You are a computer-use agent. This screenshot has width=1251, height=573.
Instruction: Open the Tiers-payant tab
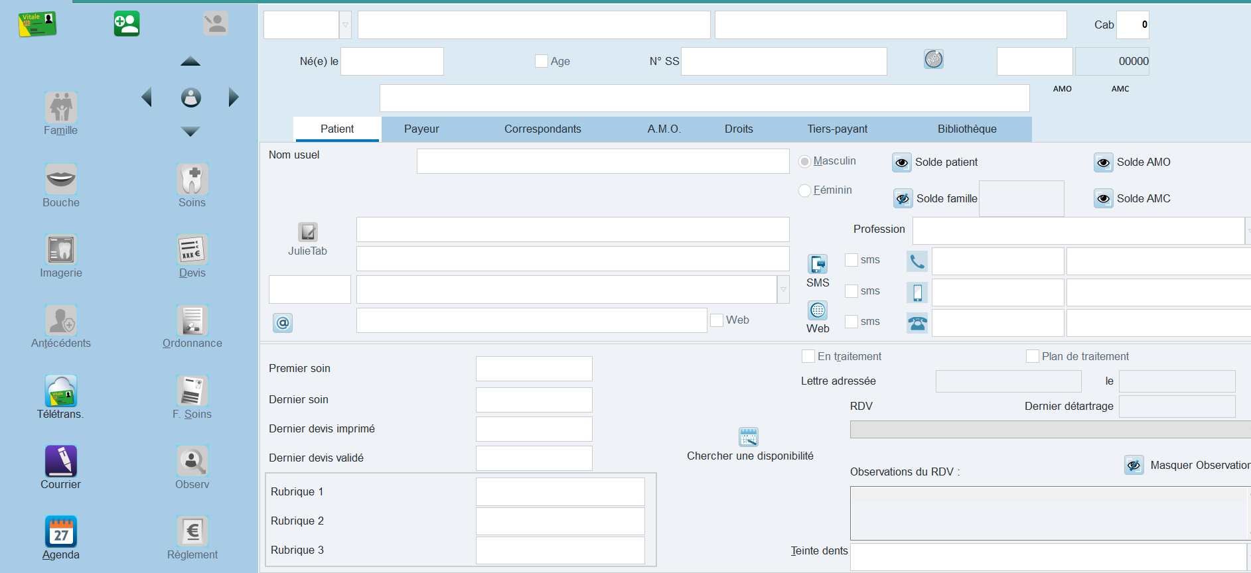click(838, 129)
